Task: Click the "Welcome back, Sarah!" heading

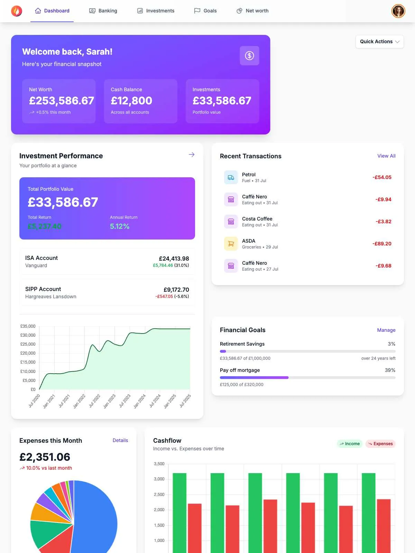Action: pyautogui.click(x=67, y=52)
